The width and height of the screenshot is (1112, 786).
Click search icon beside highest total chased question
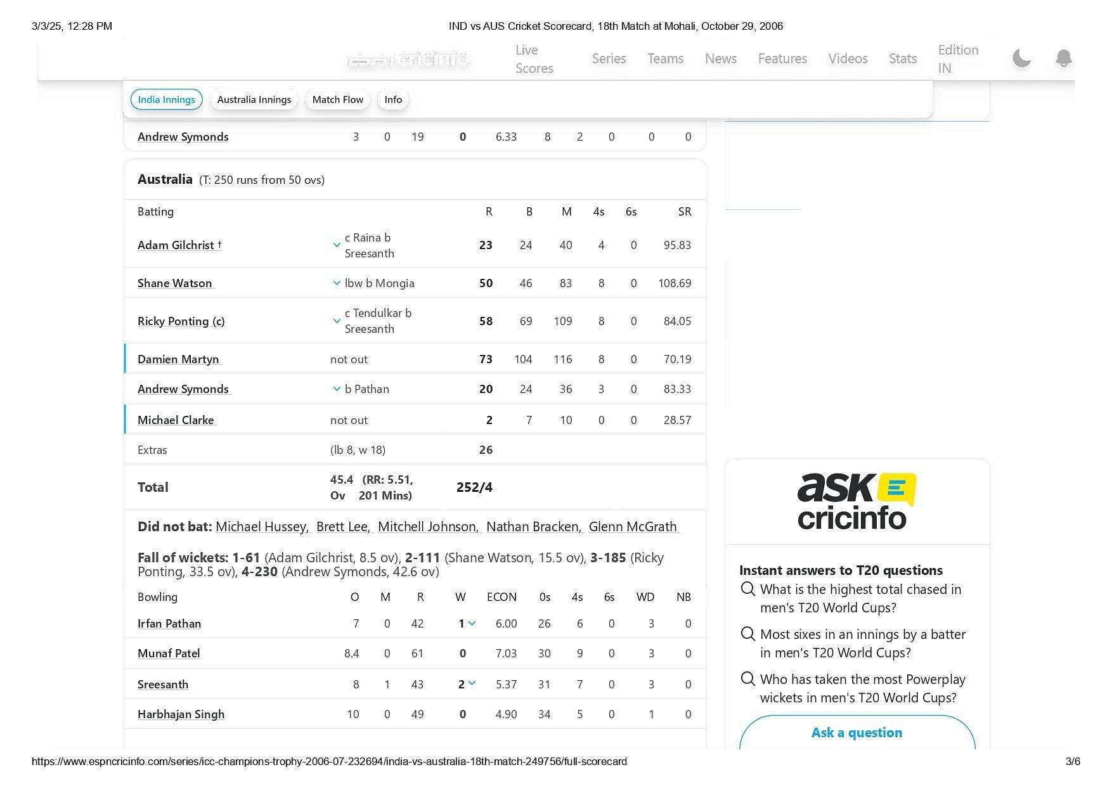pos(748,589)
